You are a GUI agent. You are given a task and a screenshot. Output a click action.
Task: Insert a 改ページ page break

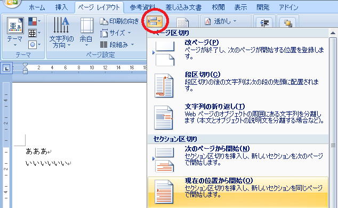(238, 53)
